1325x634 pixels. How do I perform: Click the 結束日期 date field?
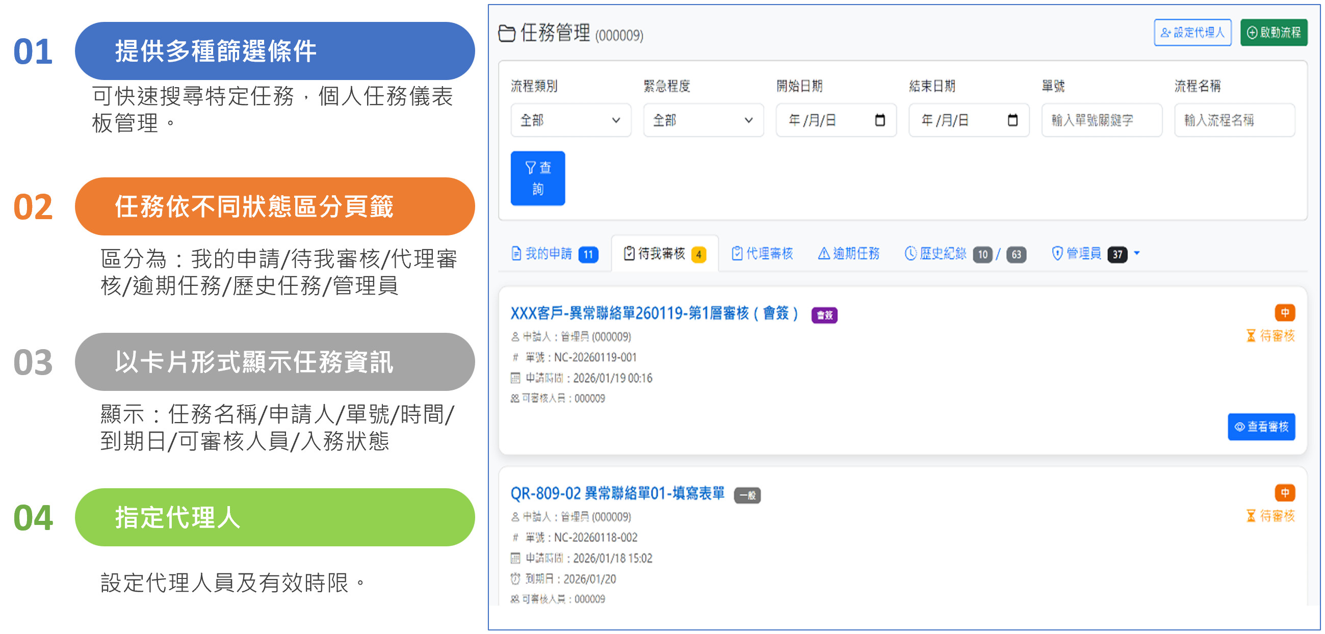tap(969, 120)
